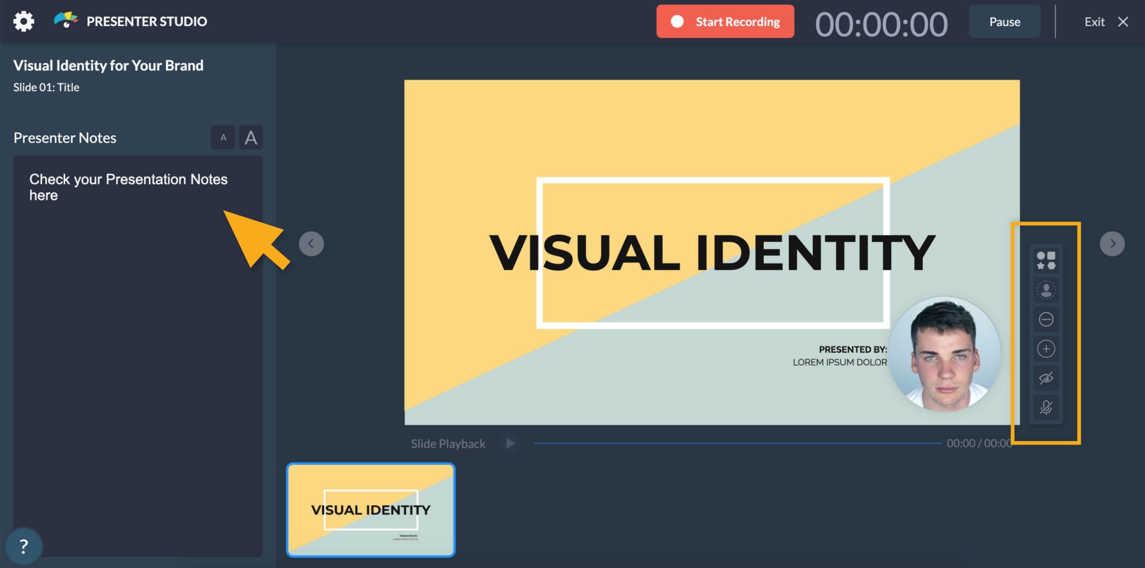The image size is (1145, 568).
Task: Click Exit in the top bar
Action: click(x=1094, y=21)
